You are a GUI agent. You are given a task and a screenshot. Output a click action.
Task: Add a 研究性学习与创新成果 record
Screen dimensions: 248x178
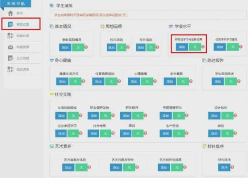(x=181, y=47)
